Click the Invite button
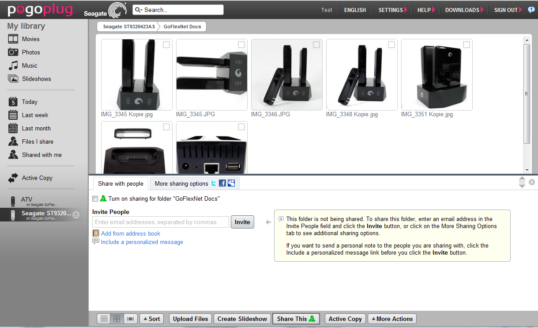 click(242, 222)
